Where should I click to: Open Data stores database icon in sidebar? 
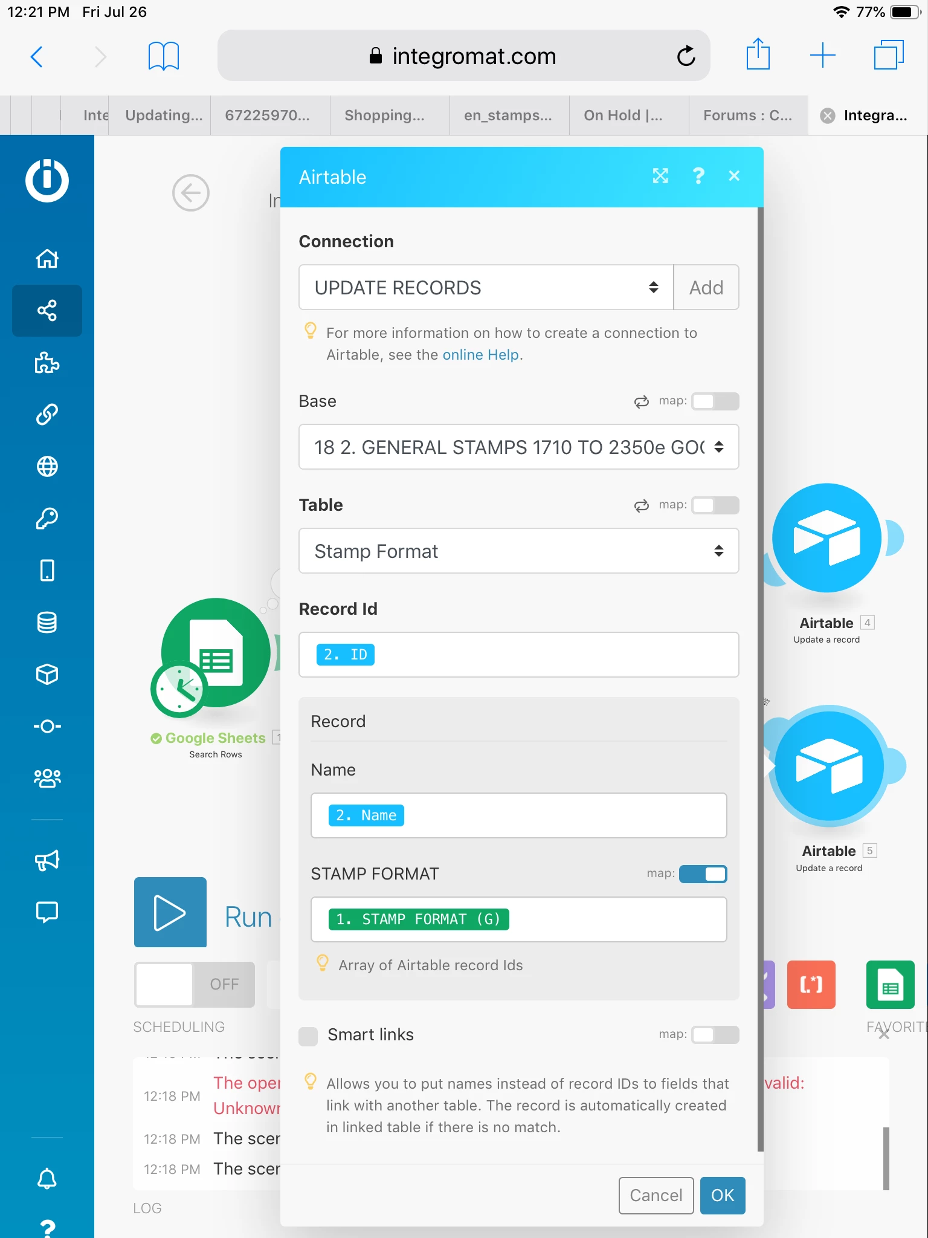(47, 622)
